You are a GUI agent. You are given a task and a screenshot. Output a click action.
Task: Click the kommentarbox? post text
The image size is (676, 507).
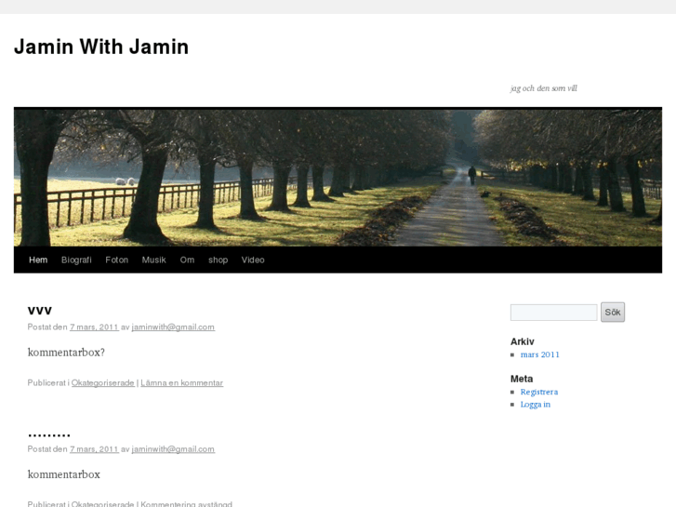click(x=66, y=353)
